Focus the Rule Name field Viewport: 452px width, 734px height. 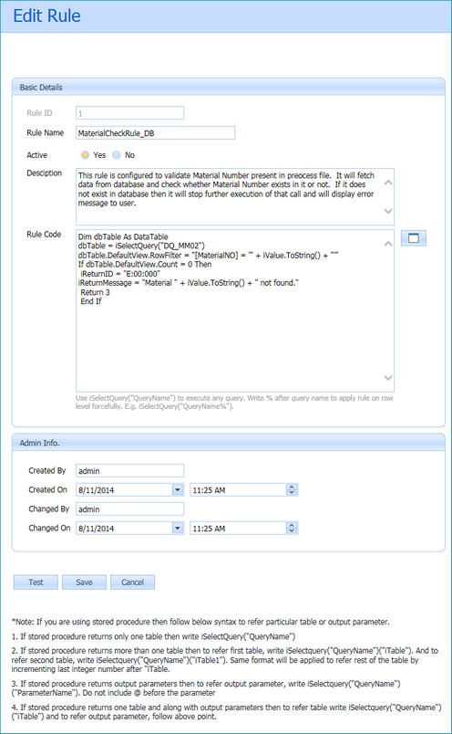click(155, 133)
